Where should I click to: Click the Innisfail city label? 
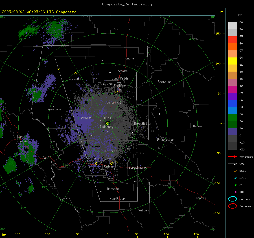pos(114,102)
